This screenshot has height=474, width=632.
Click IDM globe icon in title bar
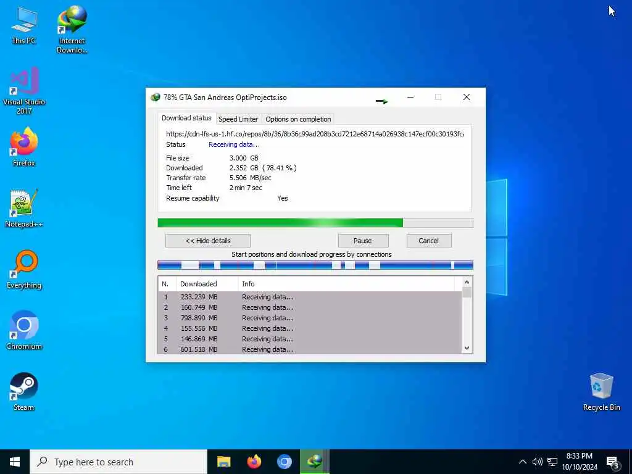[155, 97]
